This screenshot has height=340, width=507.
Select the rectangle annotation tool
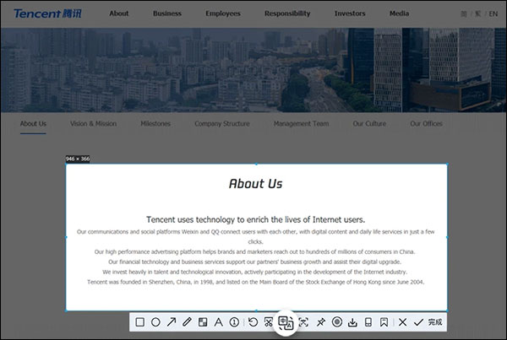(x=140, y=322)
